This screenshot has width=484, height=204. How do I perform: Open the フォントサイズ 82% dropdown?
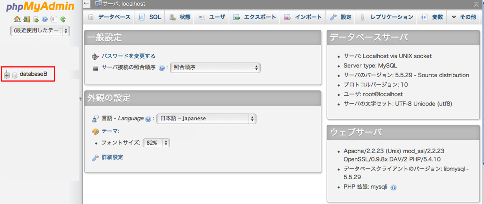[156, 143]
